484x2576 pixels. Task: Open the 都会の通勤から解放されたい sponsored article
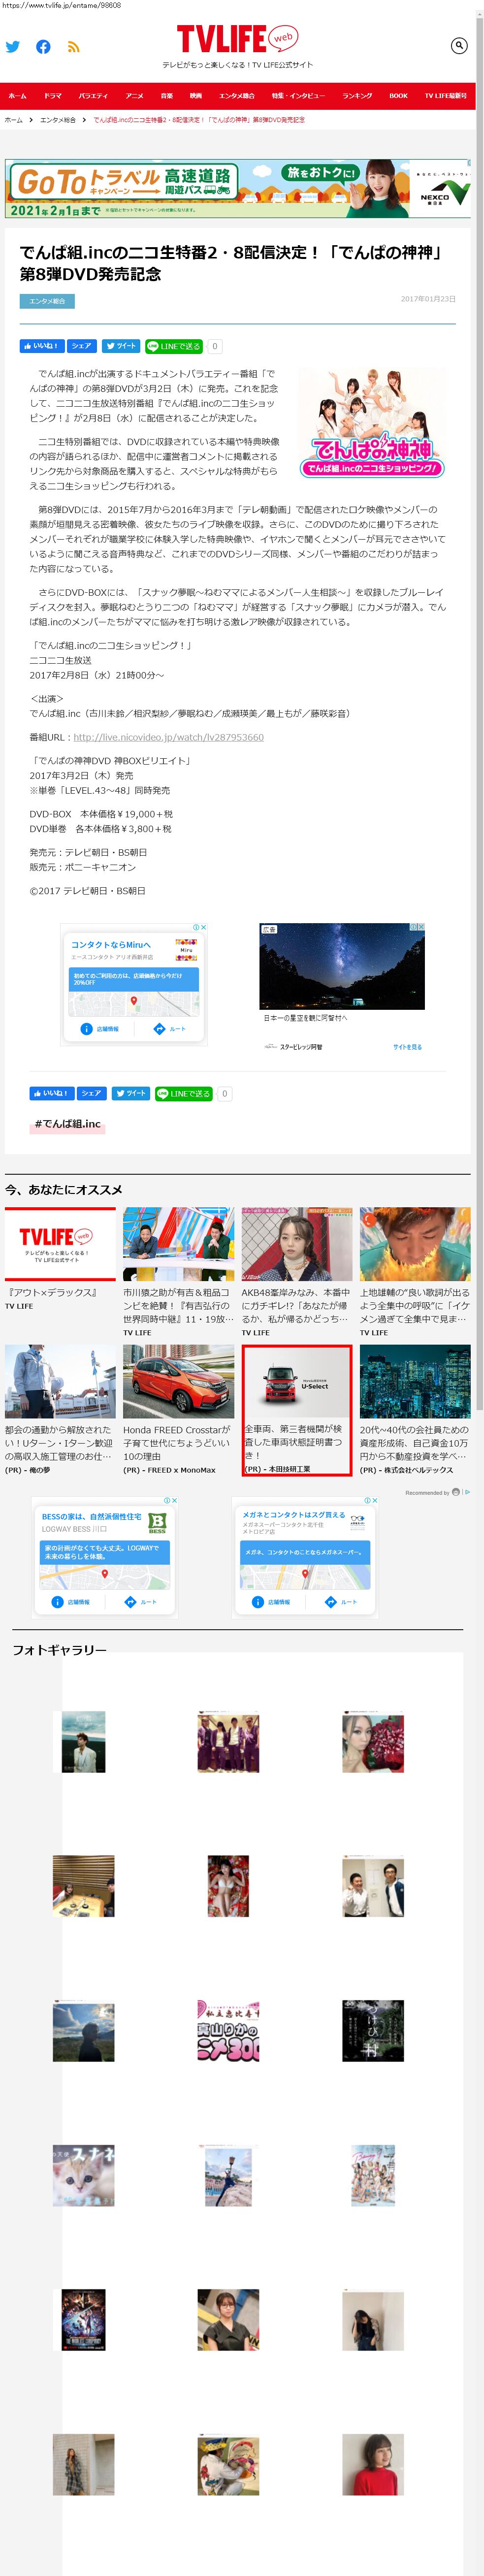pyautogui.click(x=60, y=1410)
